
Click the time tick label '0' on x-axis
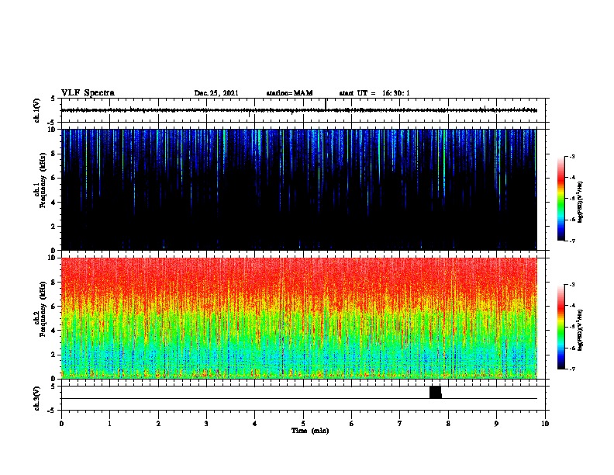click(x=61, y=423)
